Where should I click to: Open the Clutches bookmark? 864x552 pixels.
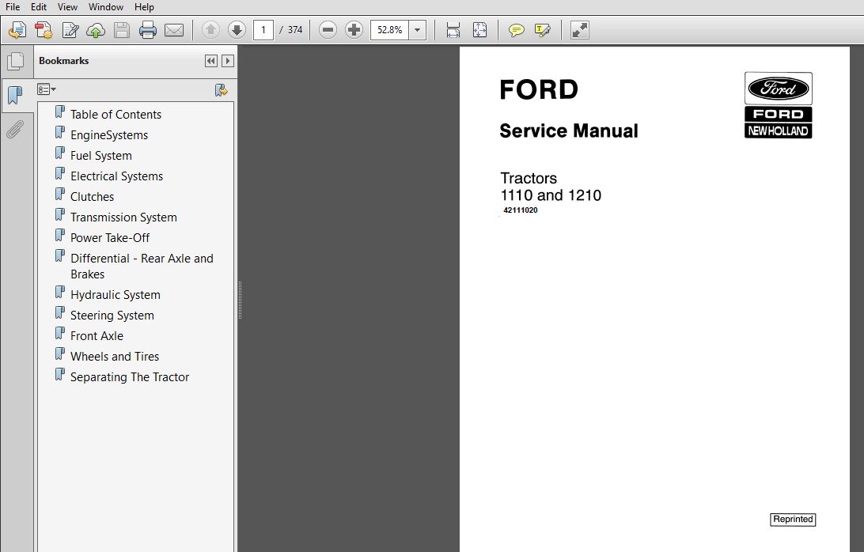pyautogui.click(x=92, y=197)
